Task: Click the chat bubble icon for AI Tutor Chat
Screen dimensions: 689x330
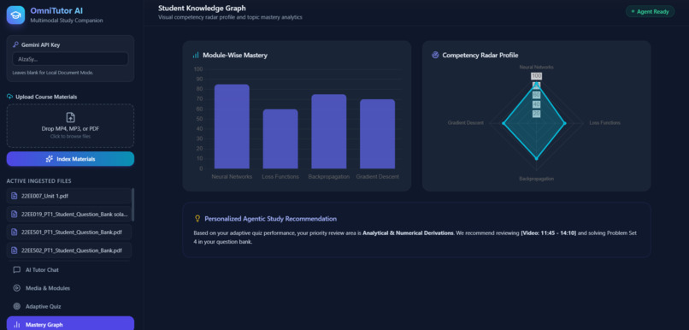Action: click(x=17, y=270)
